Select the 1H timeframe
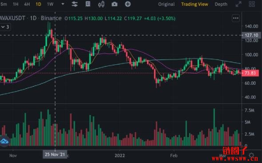Viewport: 262px width, 163px height. (x=16, y=4)
